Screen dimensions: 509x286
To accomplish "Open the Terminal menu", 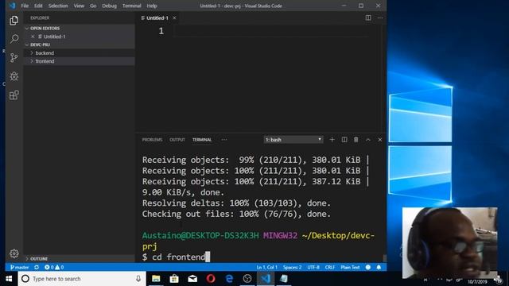I will point(132,6).
